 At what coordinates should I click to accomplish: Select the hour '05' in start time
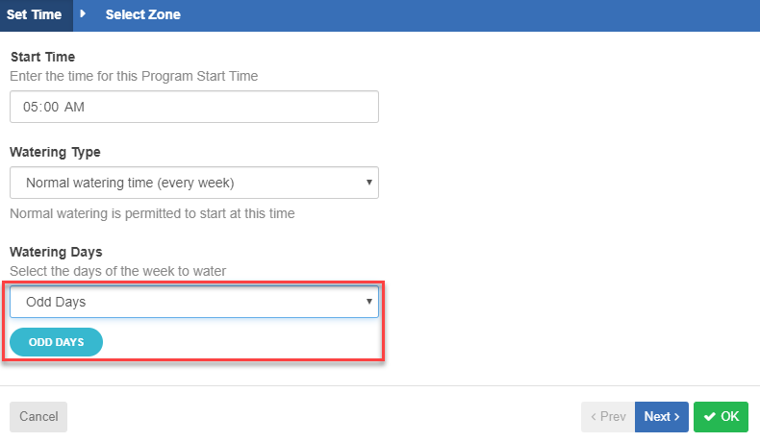[31, 107]
